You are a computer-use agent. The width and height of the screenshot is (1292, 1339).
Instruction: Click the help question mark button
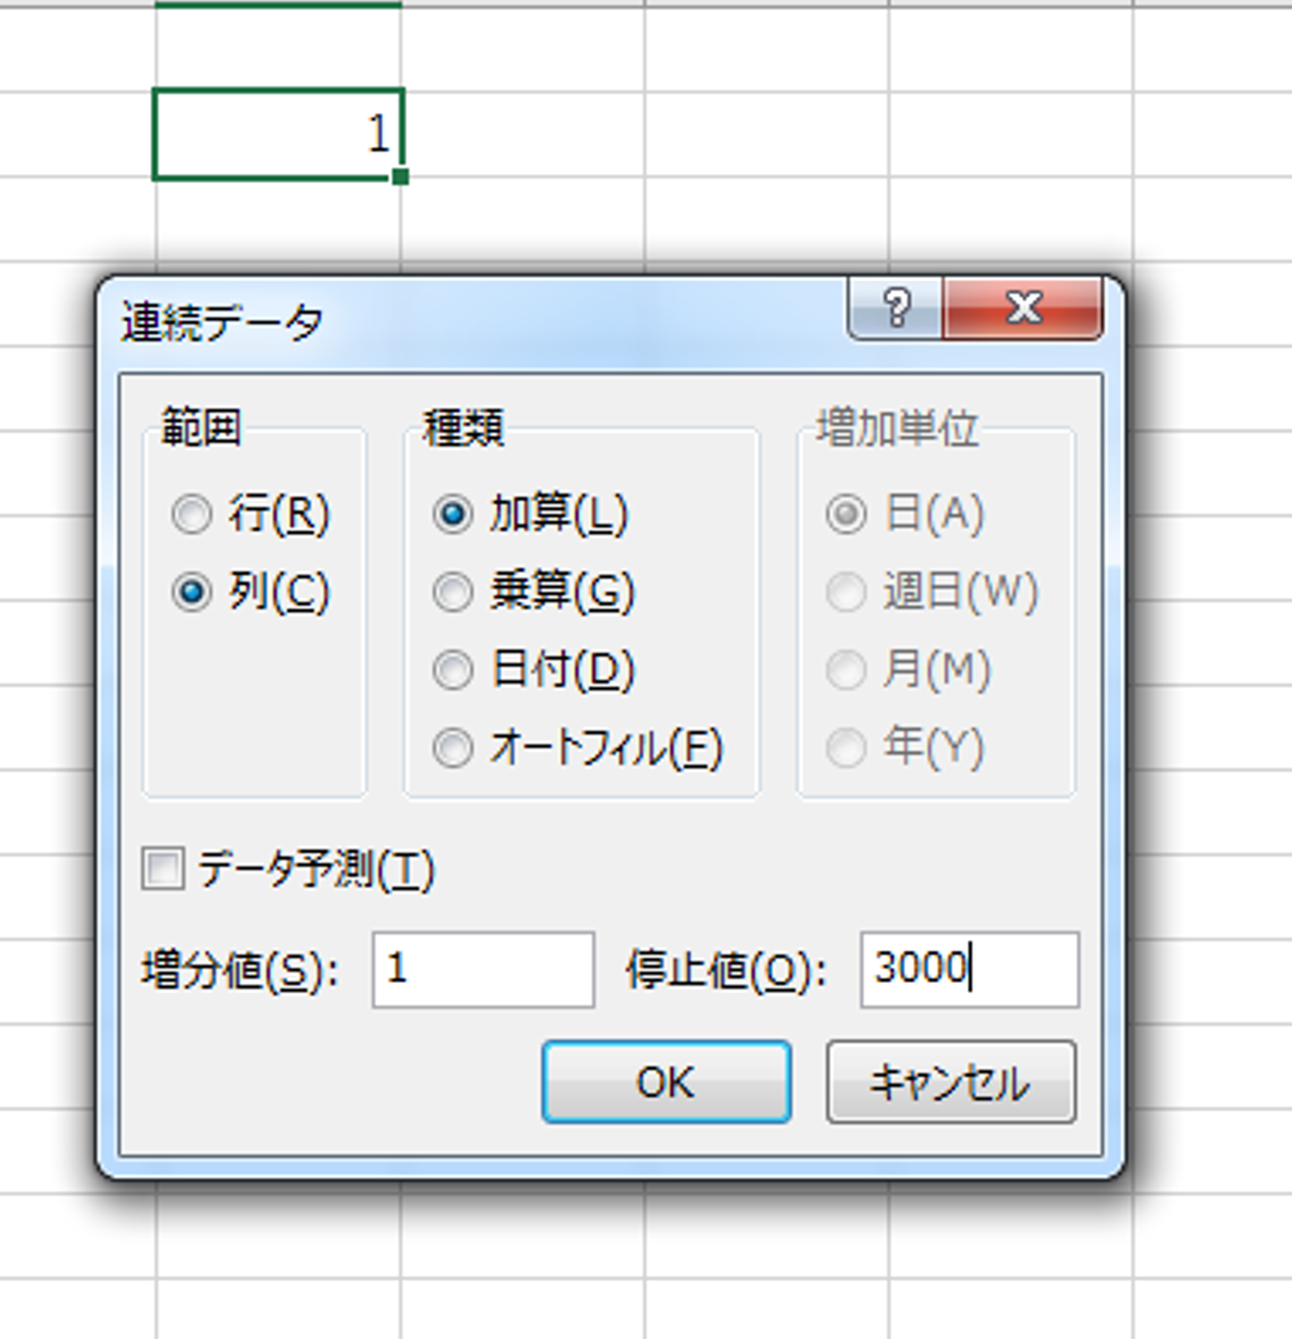(x=895, y=309)
